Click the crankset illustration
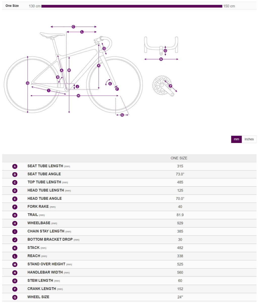This screenshot has width=258, height=303. (163, 86)
